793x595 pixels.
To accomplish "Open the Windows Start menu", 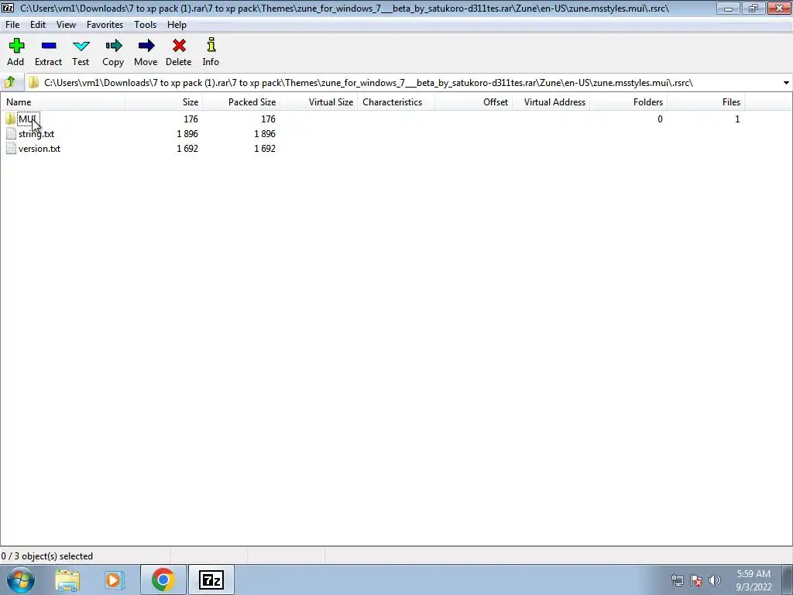I will click(21, 580).
